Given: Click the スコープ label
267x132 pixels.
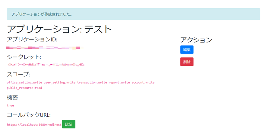Looking at the screenshot, I should (x=18, y=74).
